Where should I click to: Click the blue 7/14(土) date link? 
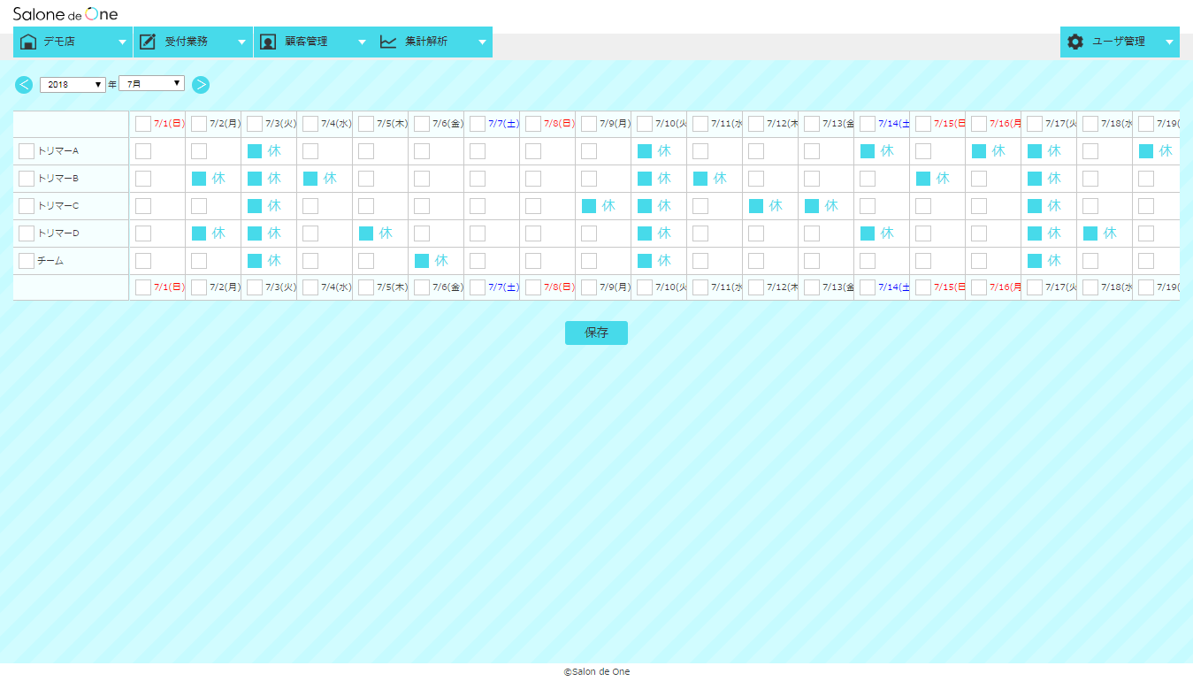coord(892,123)
